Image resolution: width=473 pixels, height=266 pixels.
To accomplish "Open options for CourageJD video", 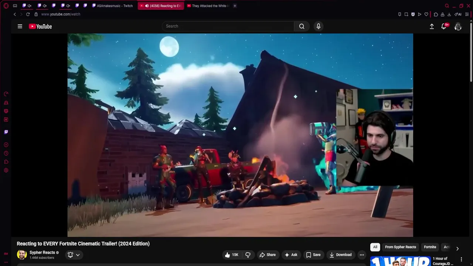I will (x=461, y=259).
